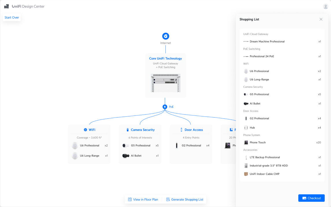Click the Door Access card title
Screen dimensions: 331x207
194,130
